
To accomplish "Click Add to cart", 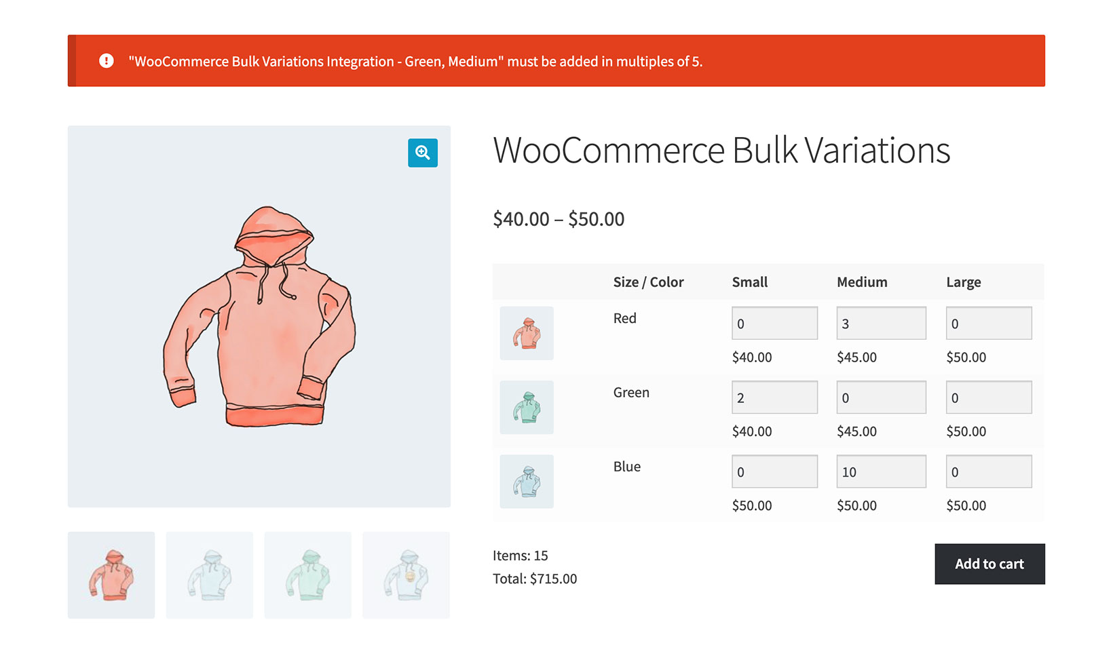I will pos(989,564).
